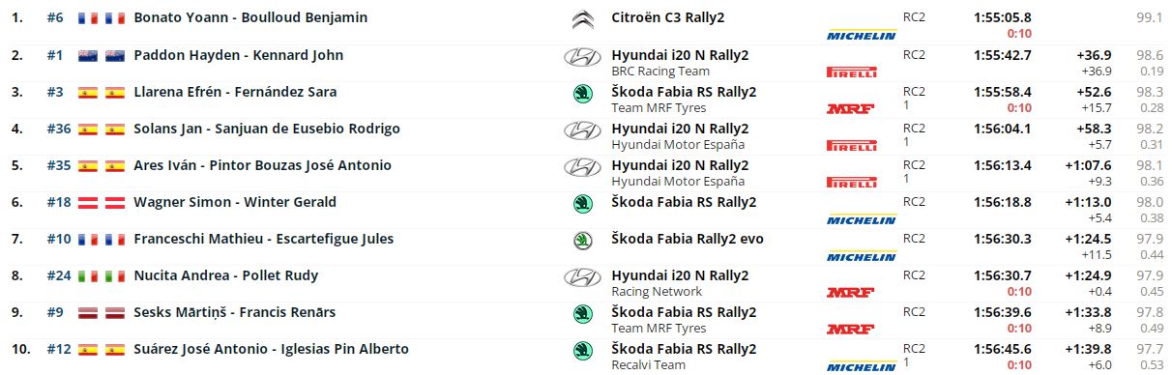Open Bonato Yoann - Boulloud Benjamin crew
Viewport: 1172px width, 375px height.
(x=250, y=18)
